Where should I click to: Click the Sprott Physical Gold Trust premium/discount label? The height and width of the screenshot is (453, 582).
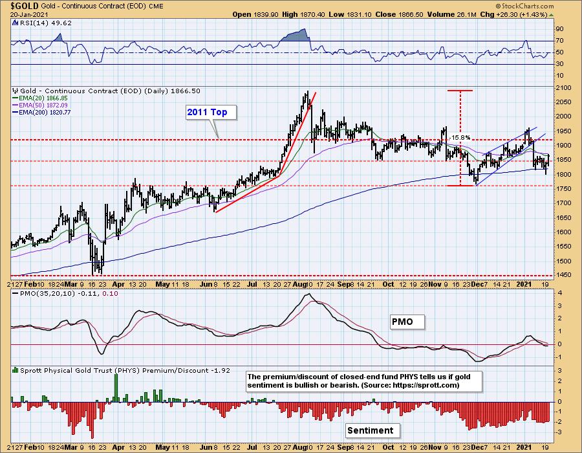125,370
